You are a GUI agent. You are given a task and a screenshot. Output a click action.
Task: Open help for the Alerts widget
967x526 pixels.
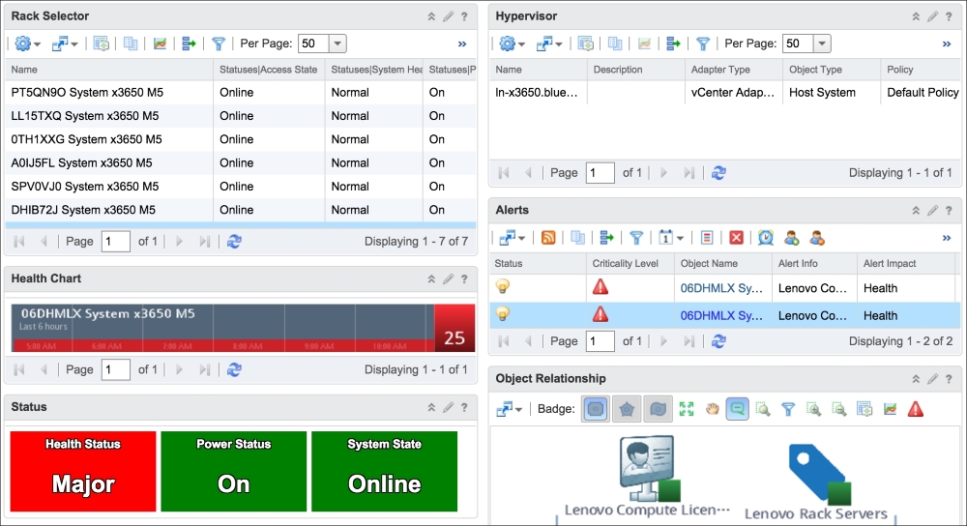tap(949, 211)
